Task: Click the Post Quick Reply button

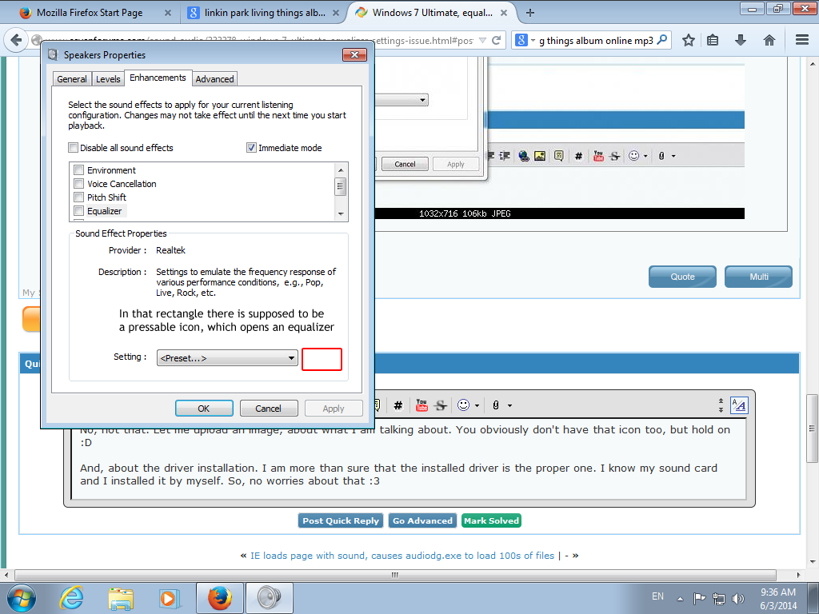Action: (x=341, y=520)
